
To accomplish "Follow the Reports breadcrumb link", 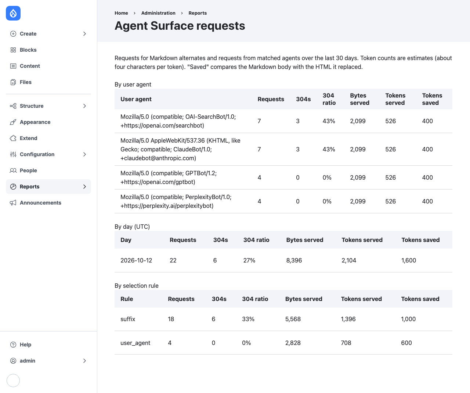I will click(198, 13).
